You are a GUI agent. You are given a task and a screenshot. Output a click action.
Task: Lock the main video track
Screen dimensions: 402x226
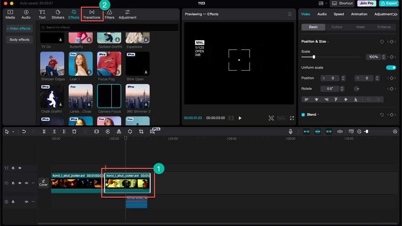click(13, 183)
